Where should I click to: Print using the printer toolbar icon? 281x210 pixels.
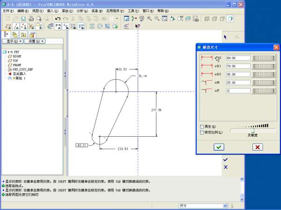point(31,19)
